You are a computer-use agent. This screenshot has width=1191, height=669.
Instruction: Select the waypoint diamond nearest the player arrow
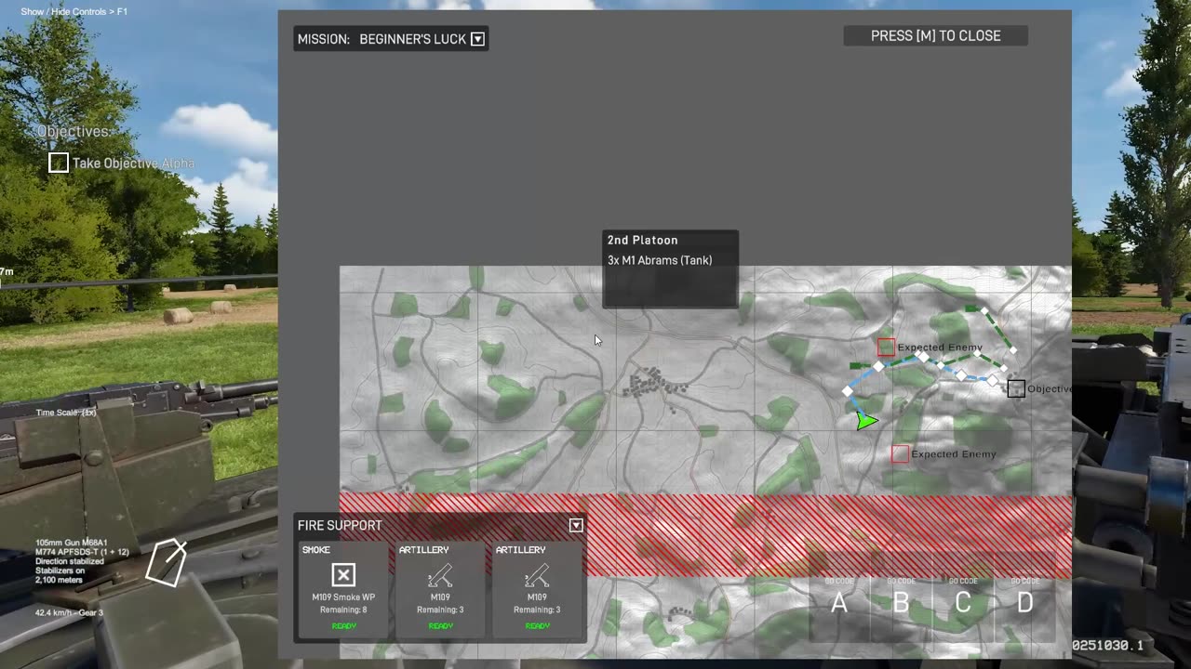point(848,391)
